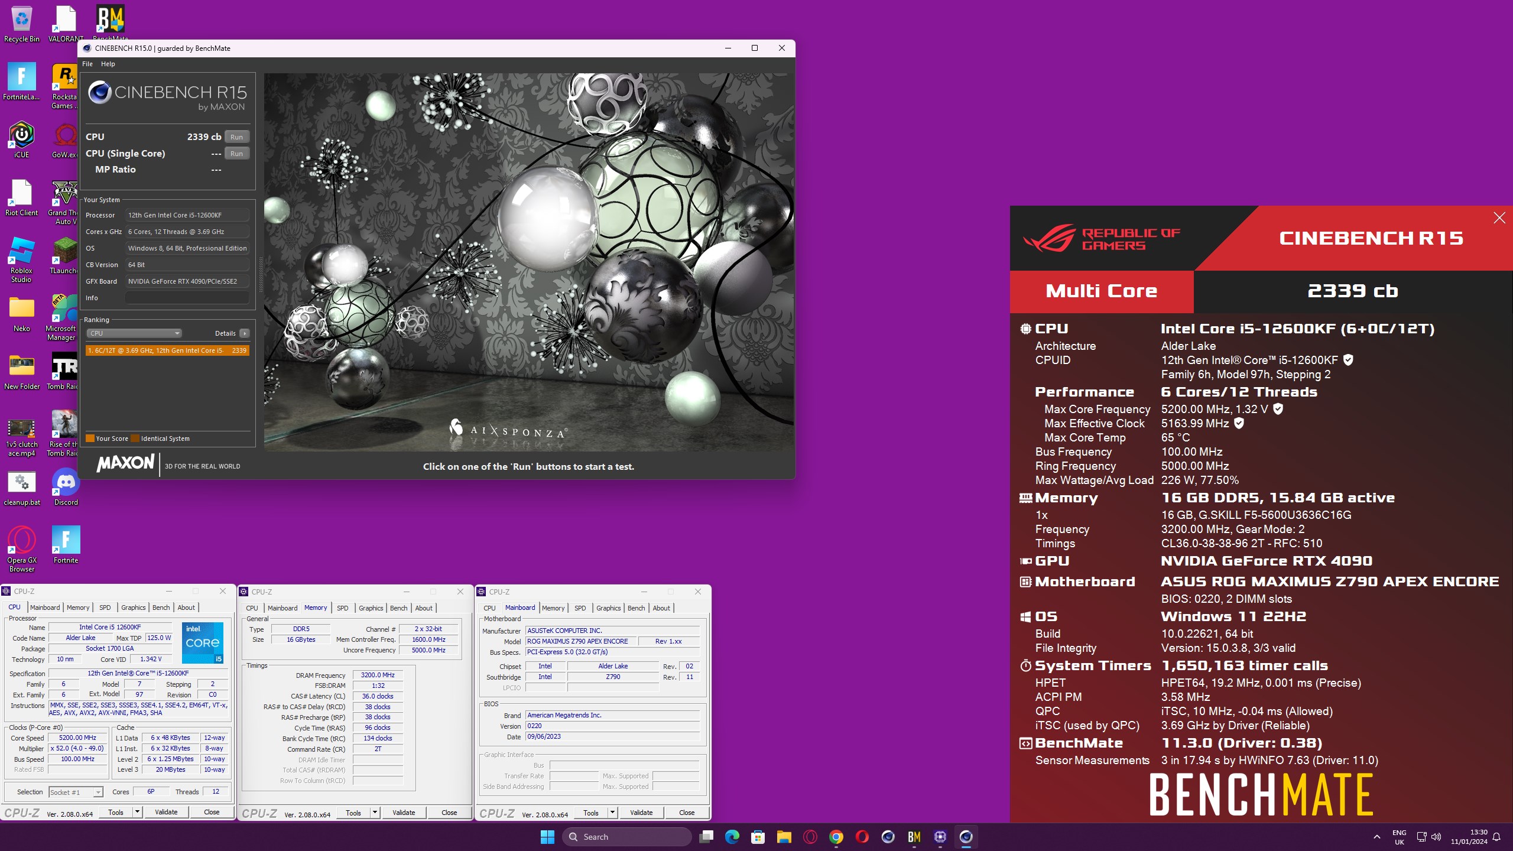Click the Intel Core logo in CPU-Z
The image size is (1513, 851).
pyautogui.click(x=203, y=642)
